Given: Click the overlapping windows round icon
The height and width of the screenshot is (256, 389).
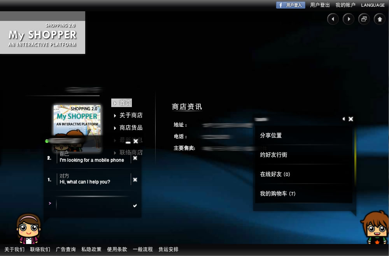Looking at the screenshot, I should click(364, 19).
